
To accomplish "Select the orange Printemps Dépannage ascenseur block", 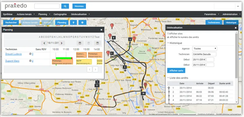I will pos(63,62).
